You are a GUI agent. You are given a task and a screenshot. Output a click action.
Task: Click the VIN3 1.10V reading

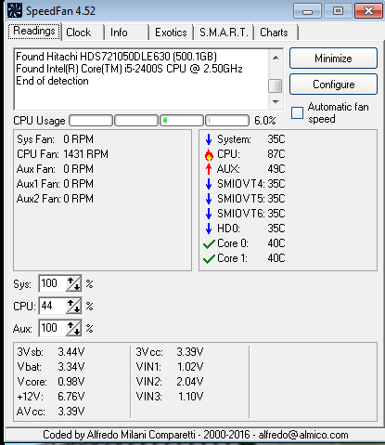170,397
